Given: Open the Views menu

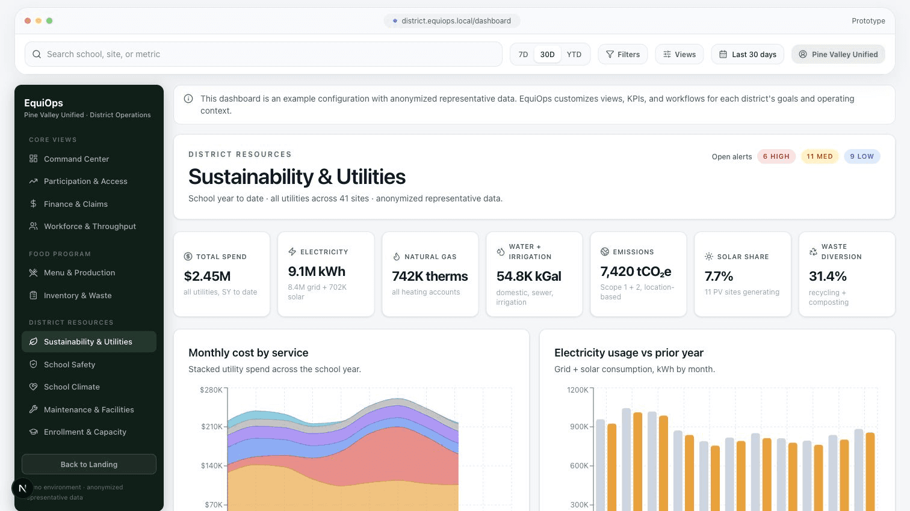Looking at the screenshot, I should coord(679,54).
